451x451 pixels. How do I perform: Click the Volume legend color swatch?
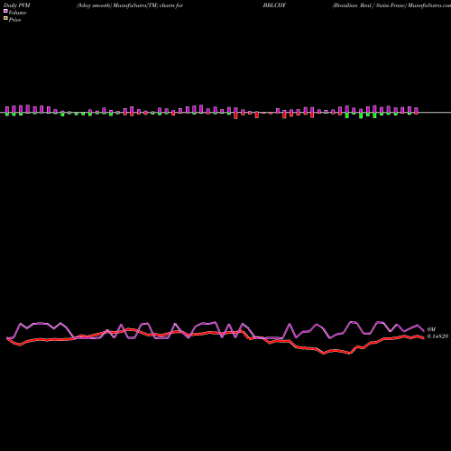pyautogui.click(x=5, y=11)
